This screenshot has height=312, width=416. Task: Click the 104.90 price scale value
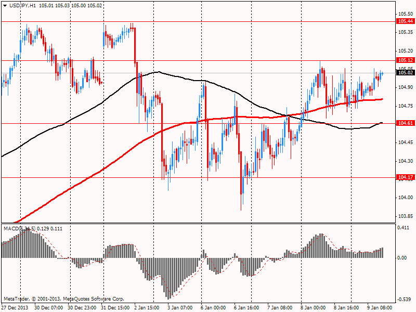coord(406,87)
